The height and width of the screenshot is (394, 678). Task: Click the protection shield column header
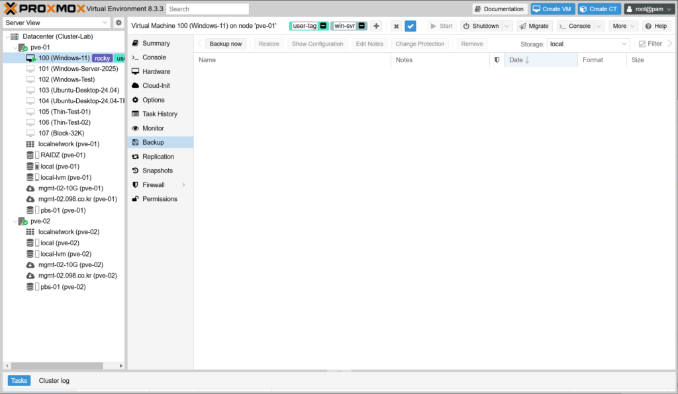[x=497, y=60]
